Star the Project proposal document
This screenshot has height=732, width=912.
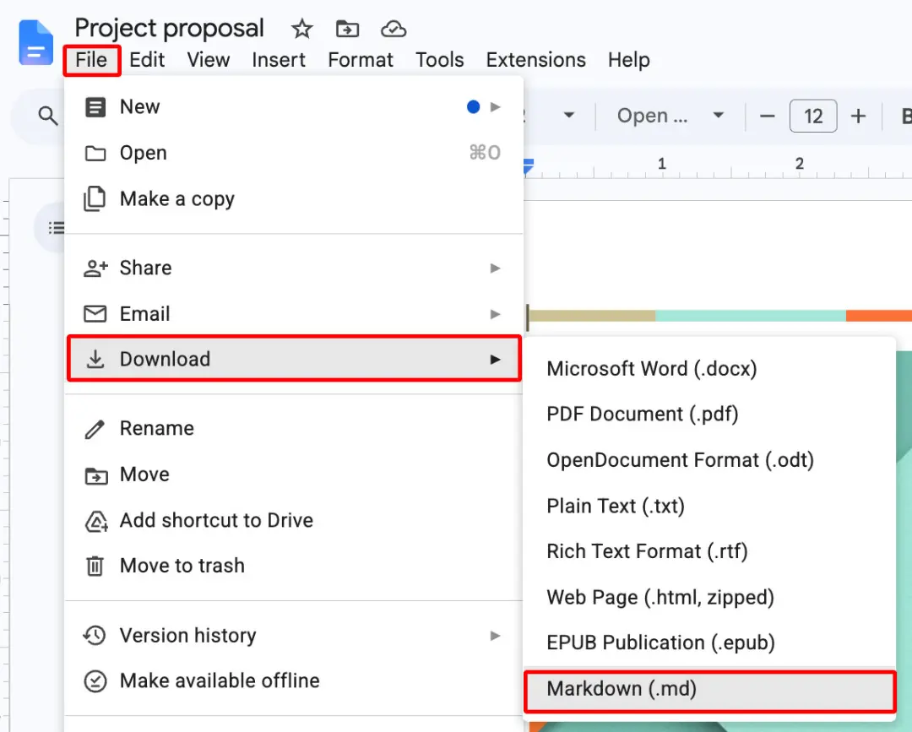(301, 29)
